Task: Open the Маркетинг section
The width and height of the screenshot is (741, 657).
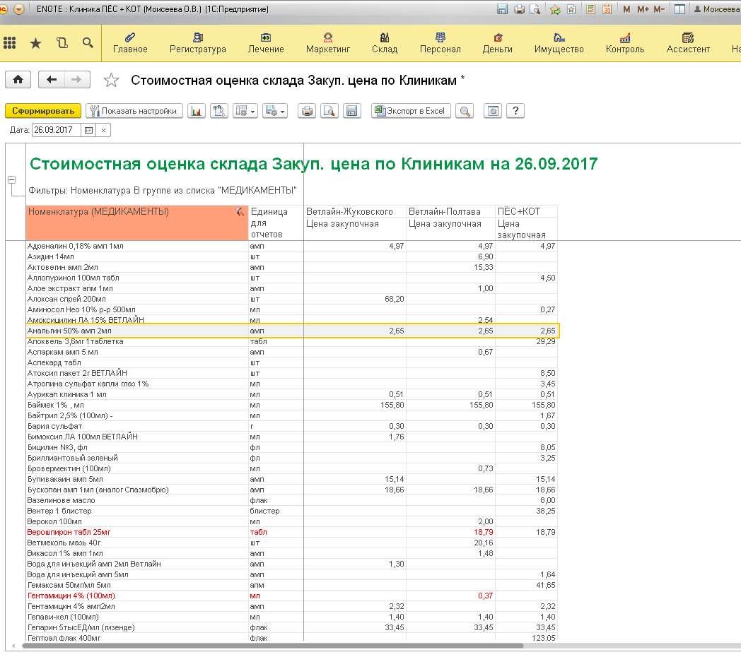Action: (x=328, y=43)
